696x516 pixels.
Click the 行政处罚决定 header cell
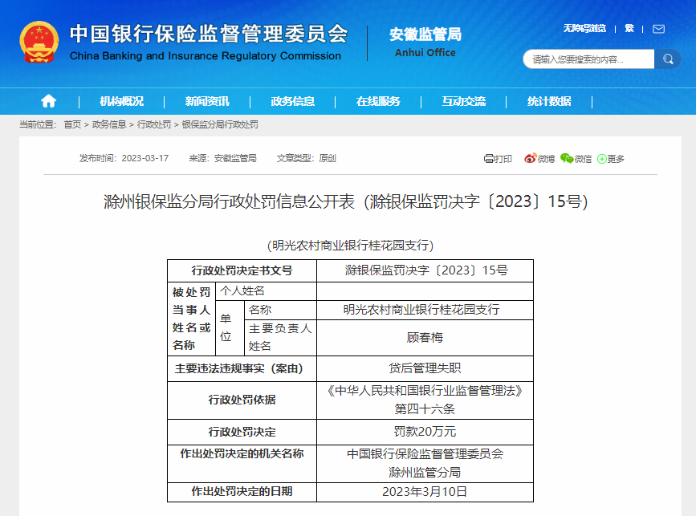tap(242, 432)
